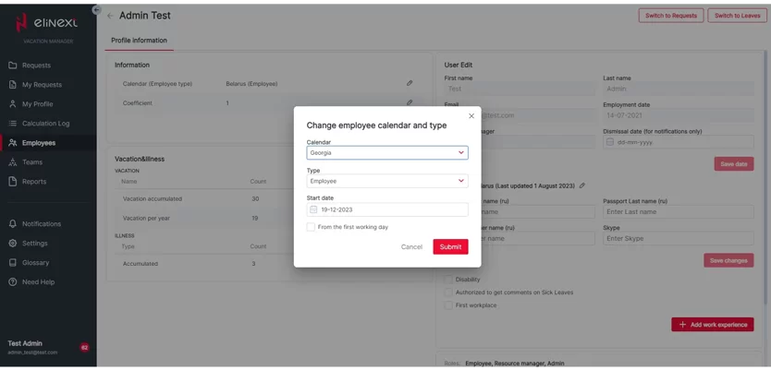Click the Notifications bell icon
The width and height of the screenshot is (771, 370).
tap(13, 224)
